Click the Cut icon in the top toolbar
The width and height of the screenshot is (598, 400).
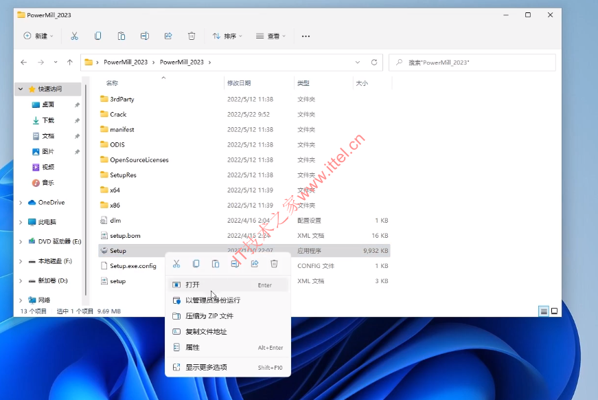coord(74,36)
